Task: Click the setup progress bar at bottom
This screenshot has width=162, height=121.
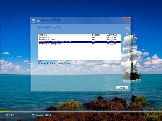Action: pyautogui.click(x=81, y=111)
